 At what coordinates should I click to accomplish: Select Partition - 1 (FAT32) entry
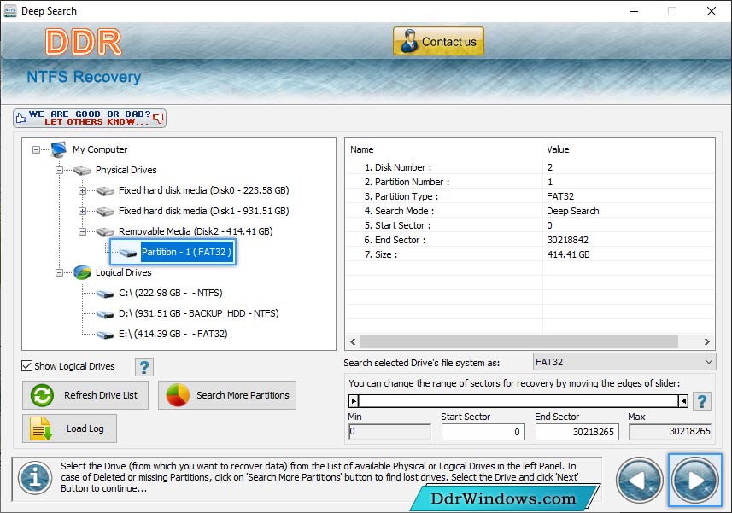pyautogui.click(x=186, y=252)
